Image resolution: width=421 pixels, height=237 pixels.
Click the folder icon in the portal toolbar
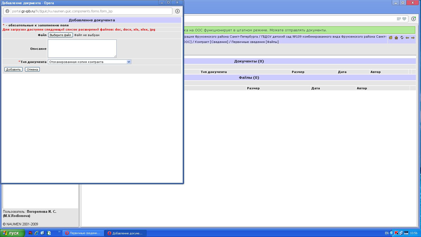coord(390,38)
